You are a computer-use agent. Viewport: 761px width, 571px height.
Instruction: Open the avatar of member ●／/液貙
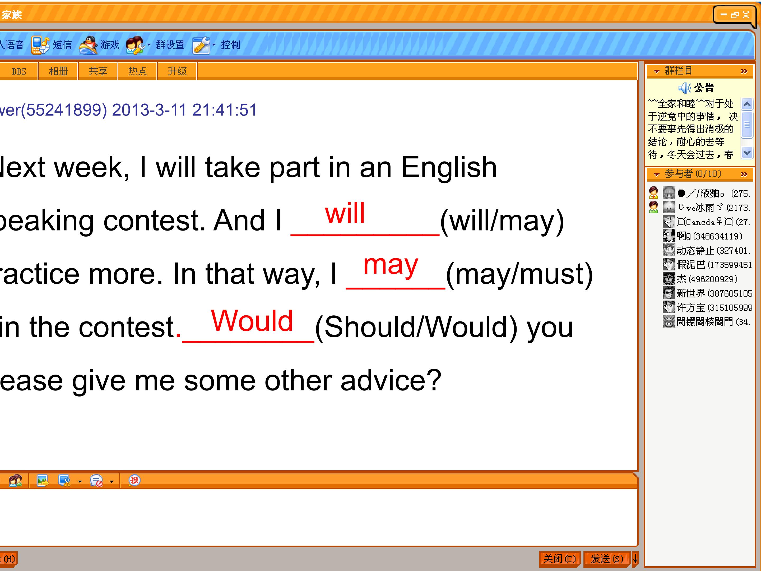[669, 193]
